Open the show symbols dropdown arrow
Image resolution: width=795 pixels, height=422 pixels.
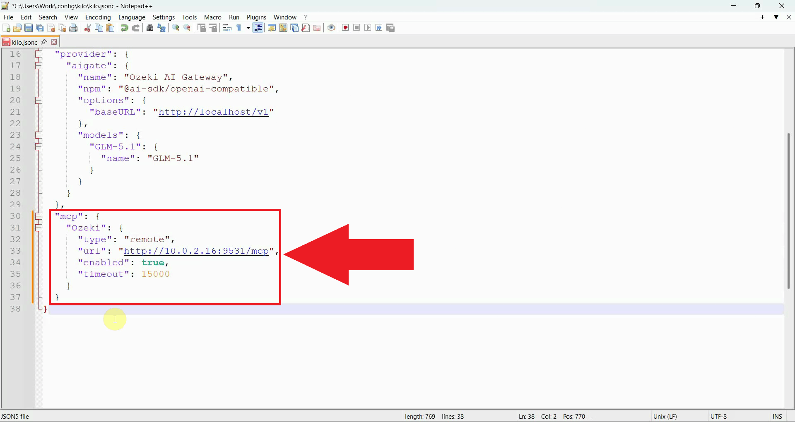(x=248, y=28)
